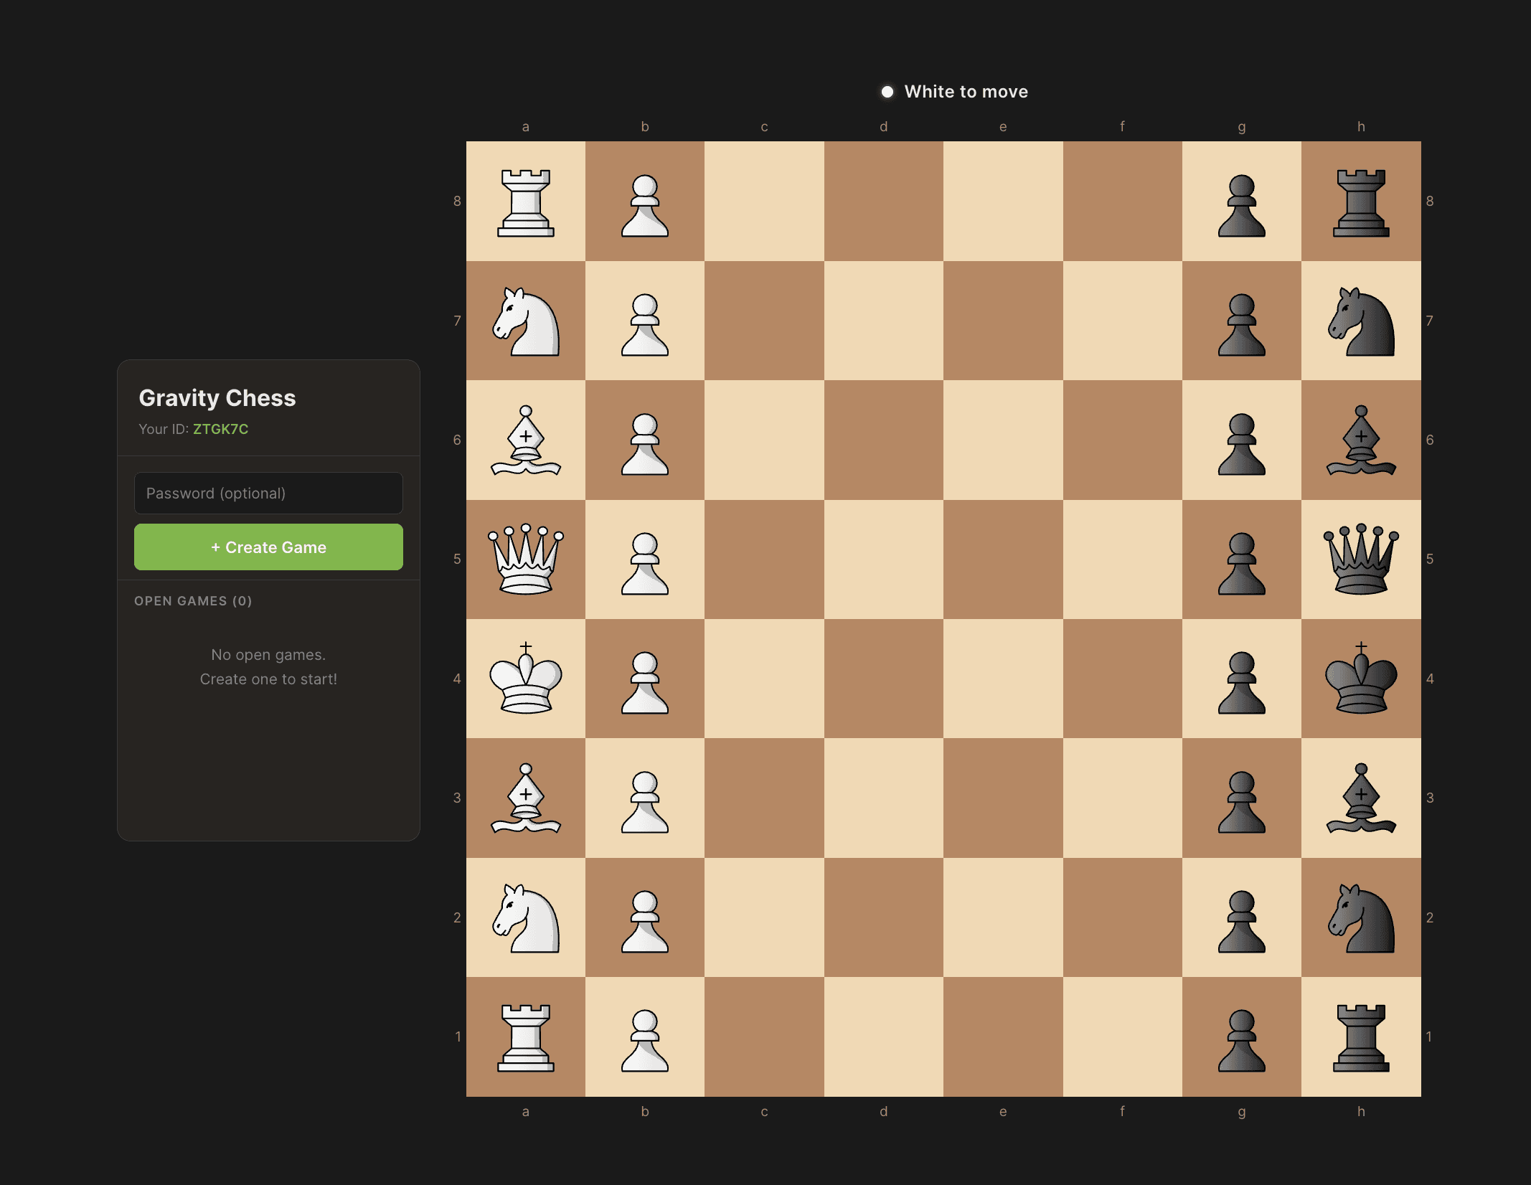Click the empty square f5
This screenshot has height=1185, width=1531.
pyautogui.click(x=1123, y=560)
